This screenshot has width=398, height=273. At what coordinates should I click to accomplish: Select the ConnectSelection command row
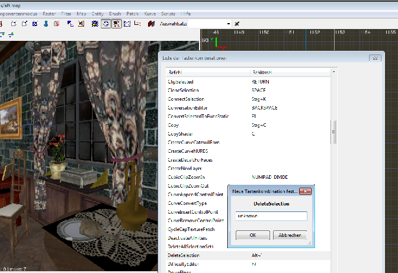[x=248, y=99]
